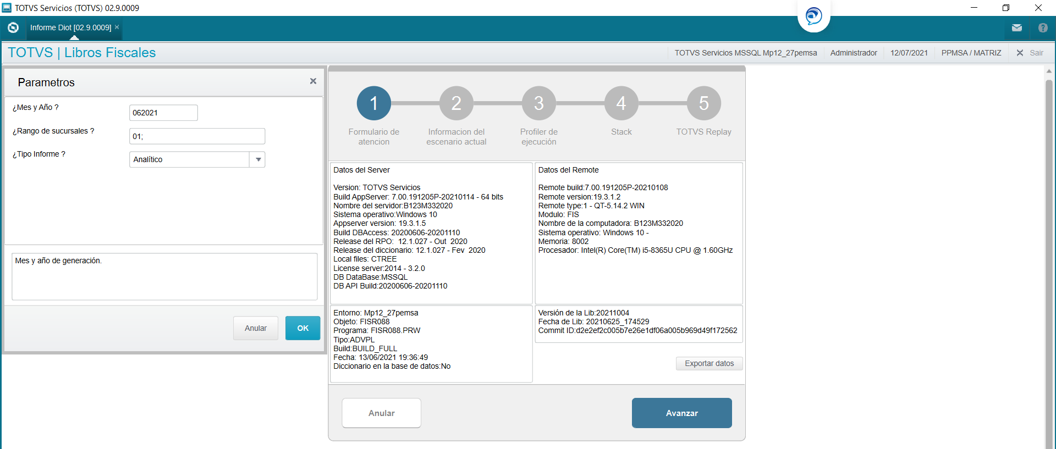This screenshot has width=1056, height=449.
Task: Click the Programa: FISR088.PRW line
Action: point(377,330)
